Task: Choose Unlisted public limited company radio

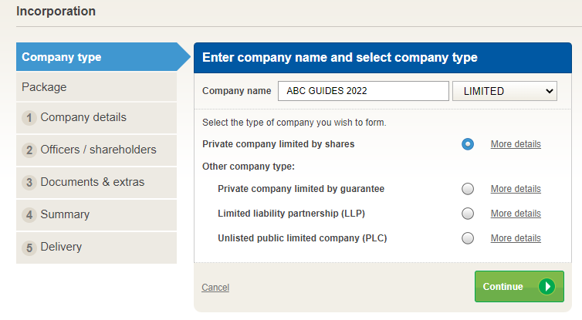Action: (x=468, y=238)
